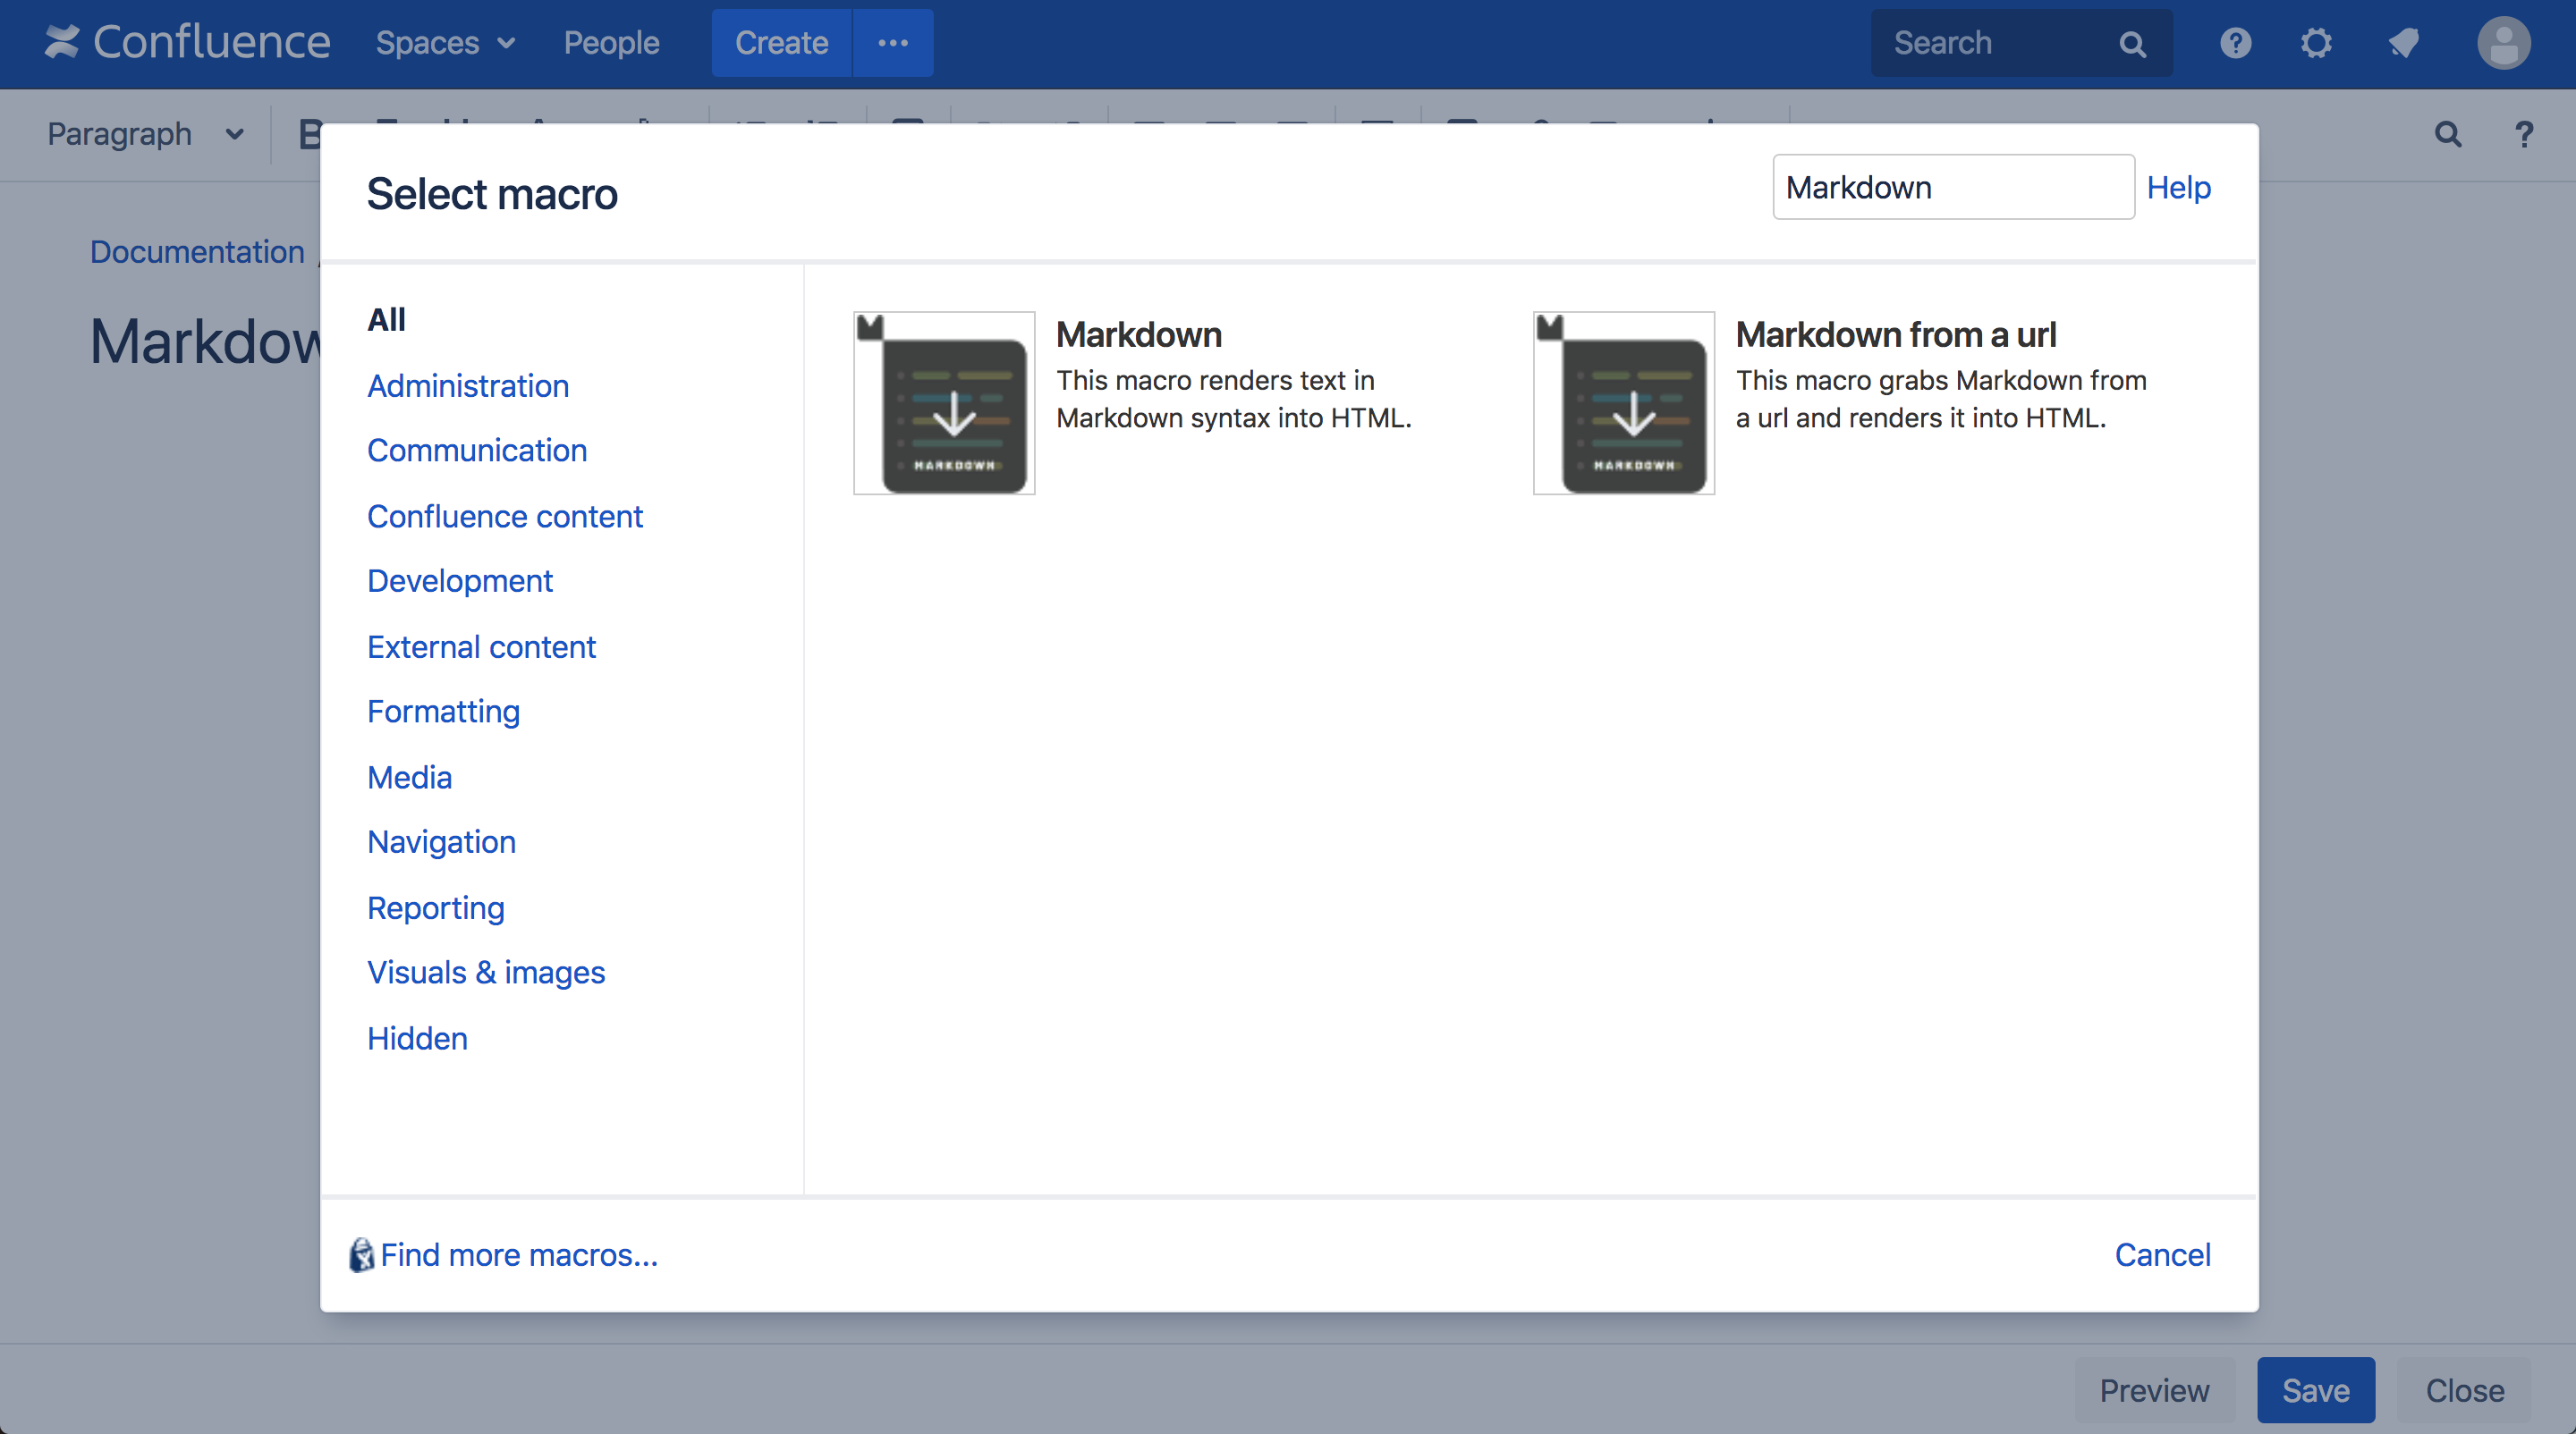Click the Markdown macro icon thumbnail
The width and height of the screenshot is (2576, 1434).
point(944,402)
